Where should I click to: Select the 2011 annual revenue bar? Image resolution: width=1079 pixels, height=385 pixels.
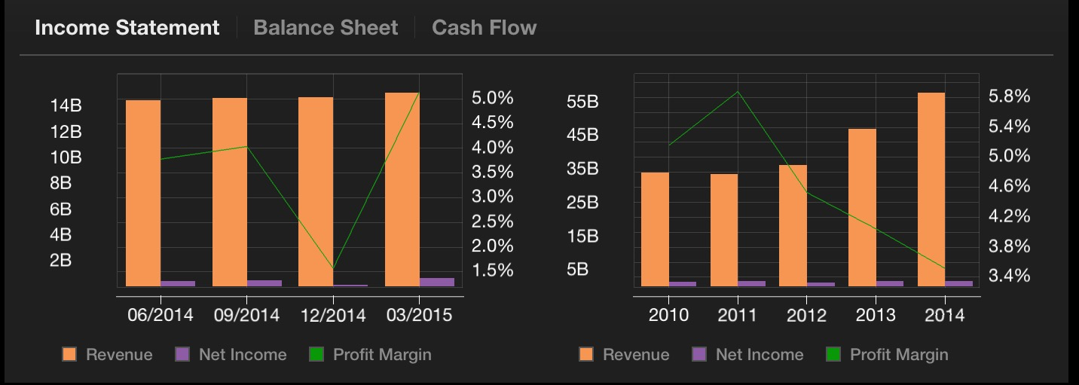click(724, 230)
